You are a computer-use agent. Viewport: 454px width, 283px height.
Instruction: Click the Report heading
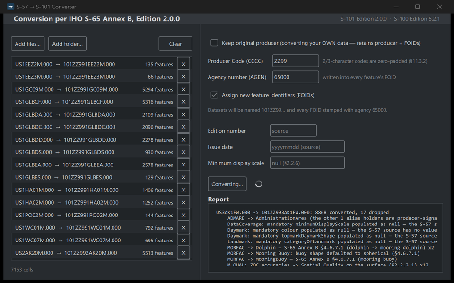pos(218,199)
